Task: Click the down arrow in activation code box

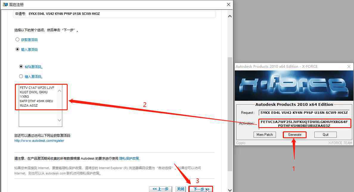Action: click(x=59, y=120)
